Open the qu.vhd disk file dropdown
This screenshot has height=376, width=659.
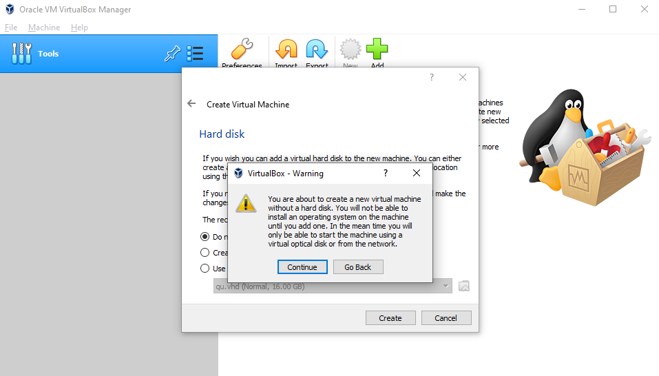pos(333,286)
